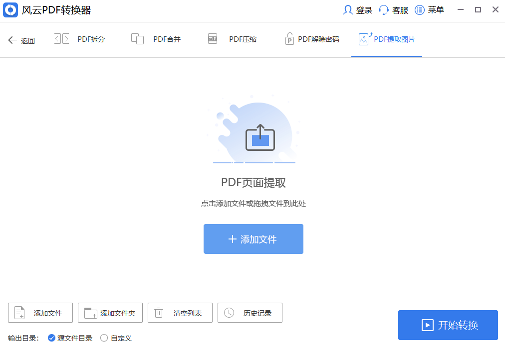Viewport: 505px width, 352px height.
Task: Minimize the 风云PDF转换器 window
Action: point(461,10)
